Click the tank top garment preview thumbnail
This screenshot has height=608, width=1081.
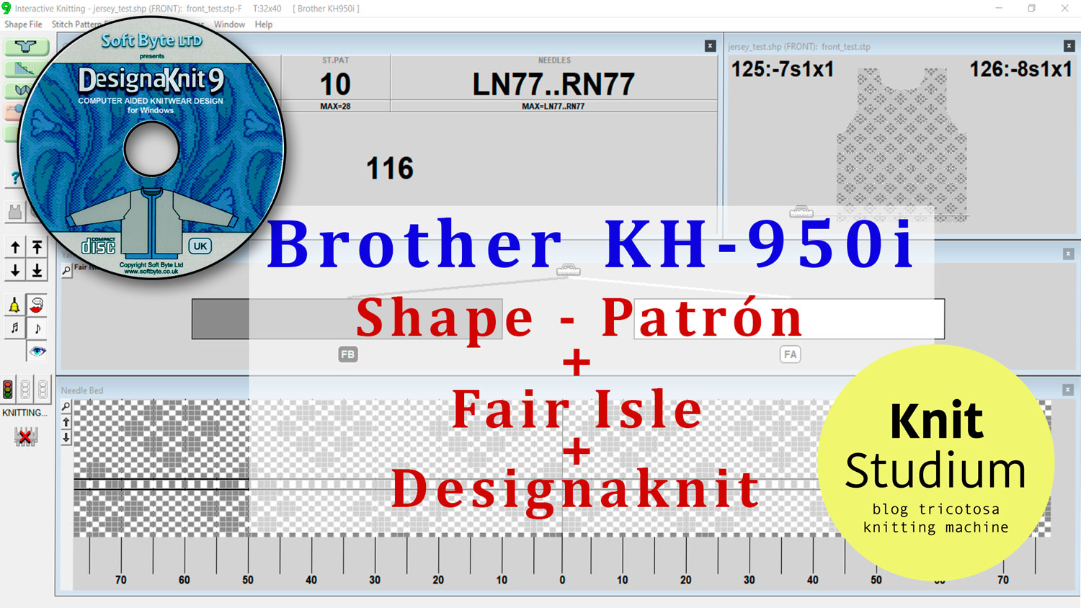902,143
